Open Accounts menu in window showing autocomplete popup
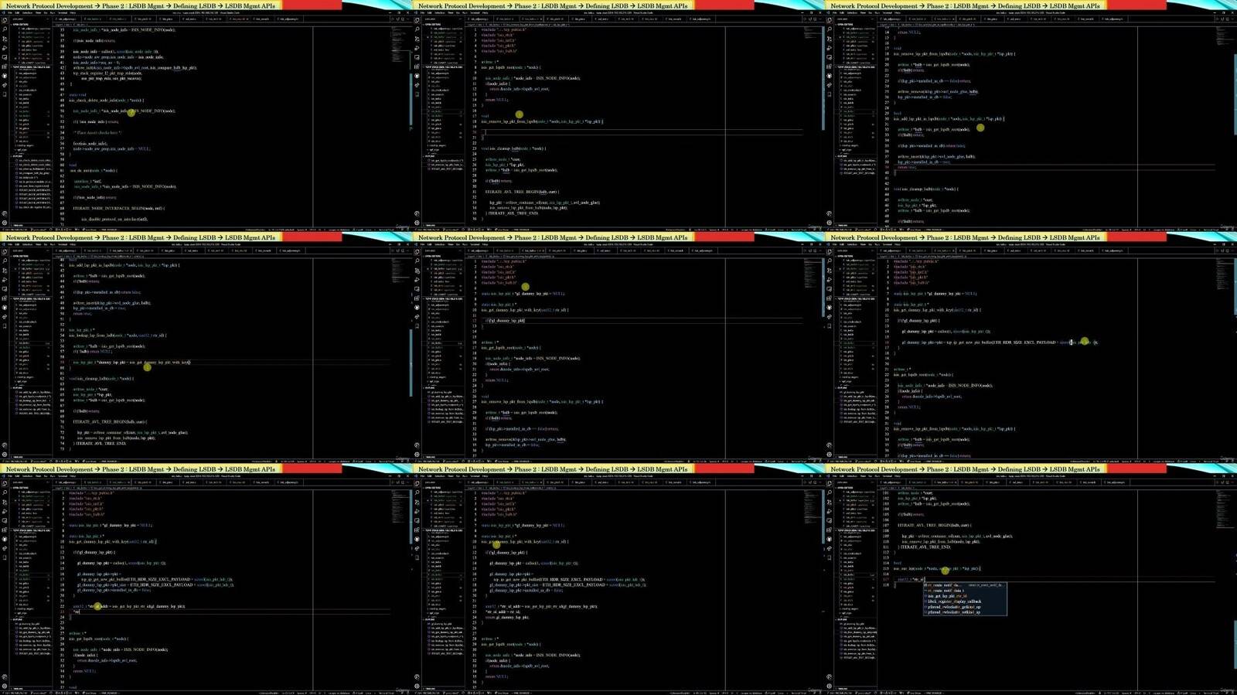This screenshot has width=1237, height=695. 830,677
